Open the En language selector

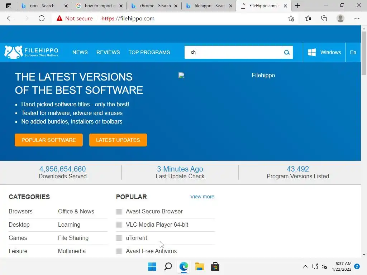[353, 52]
